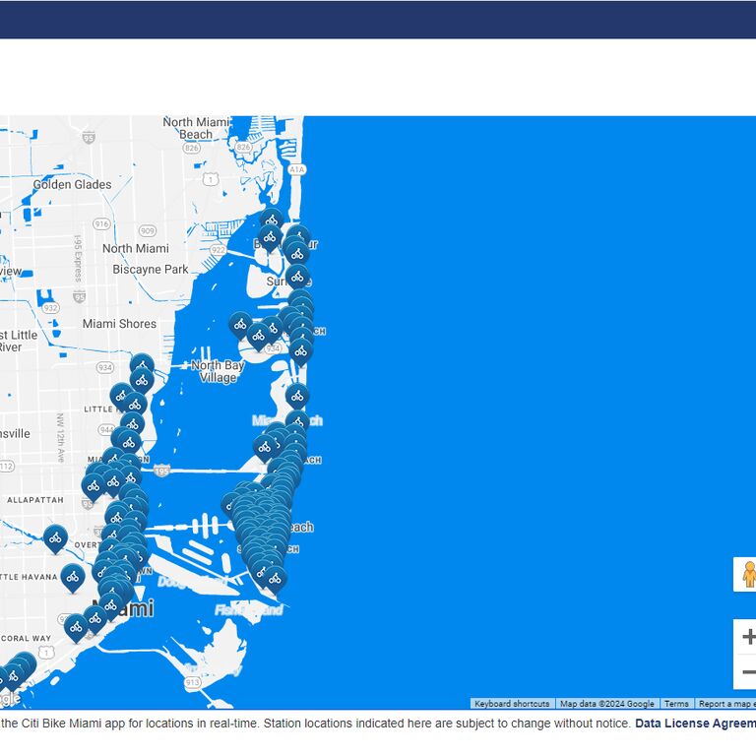Open the bike station marker beside Little Havana
Viewport: 756px width, 756px height.
pos(73,577)
